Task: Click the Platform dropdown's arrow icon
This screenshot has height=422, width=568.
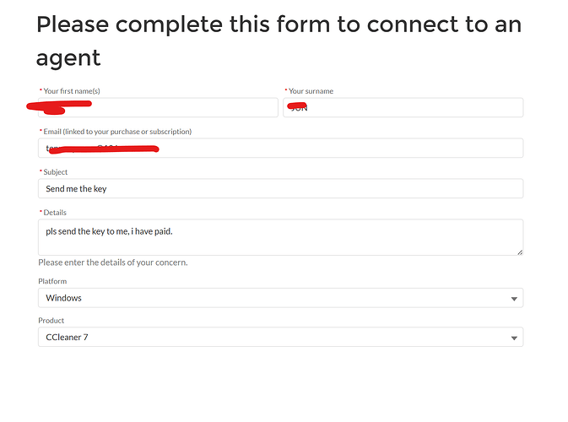Action: (514, 299)
